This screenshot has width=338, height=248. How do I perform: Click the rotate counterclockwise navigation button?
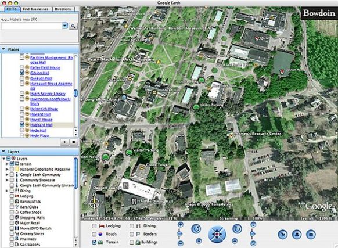pos(196,229)
